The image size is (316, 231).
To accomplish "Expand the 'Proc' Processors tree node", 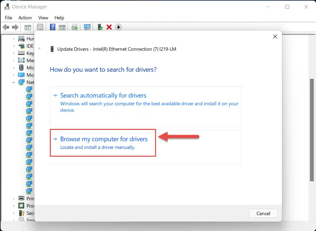I will pyautogui.click(x=14, y=206).
